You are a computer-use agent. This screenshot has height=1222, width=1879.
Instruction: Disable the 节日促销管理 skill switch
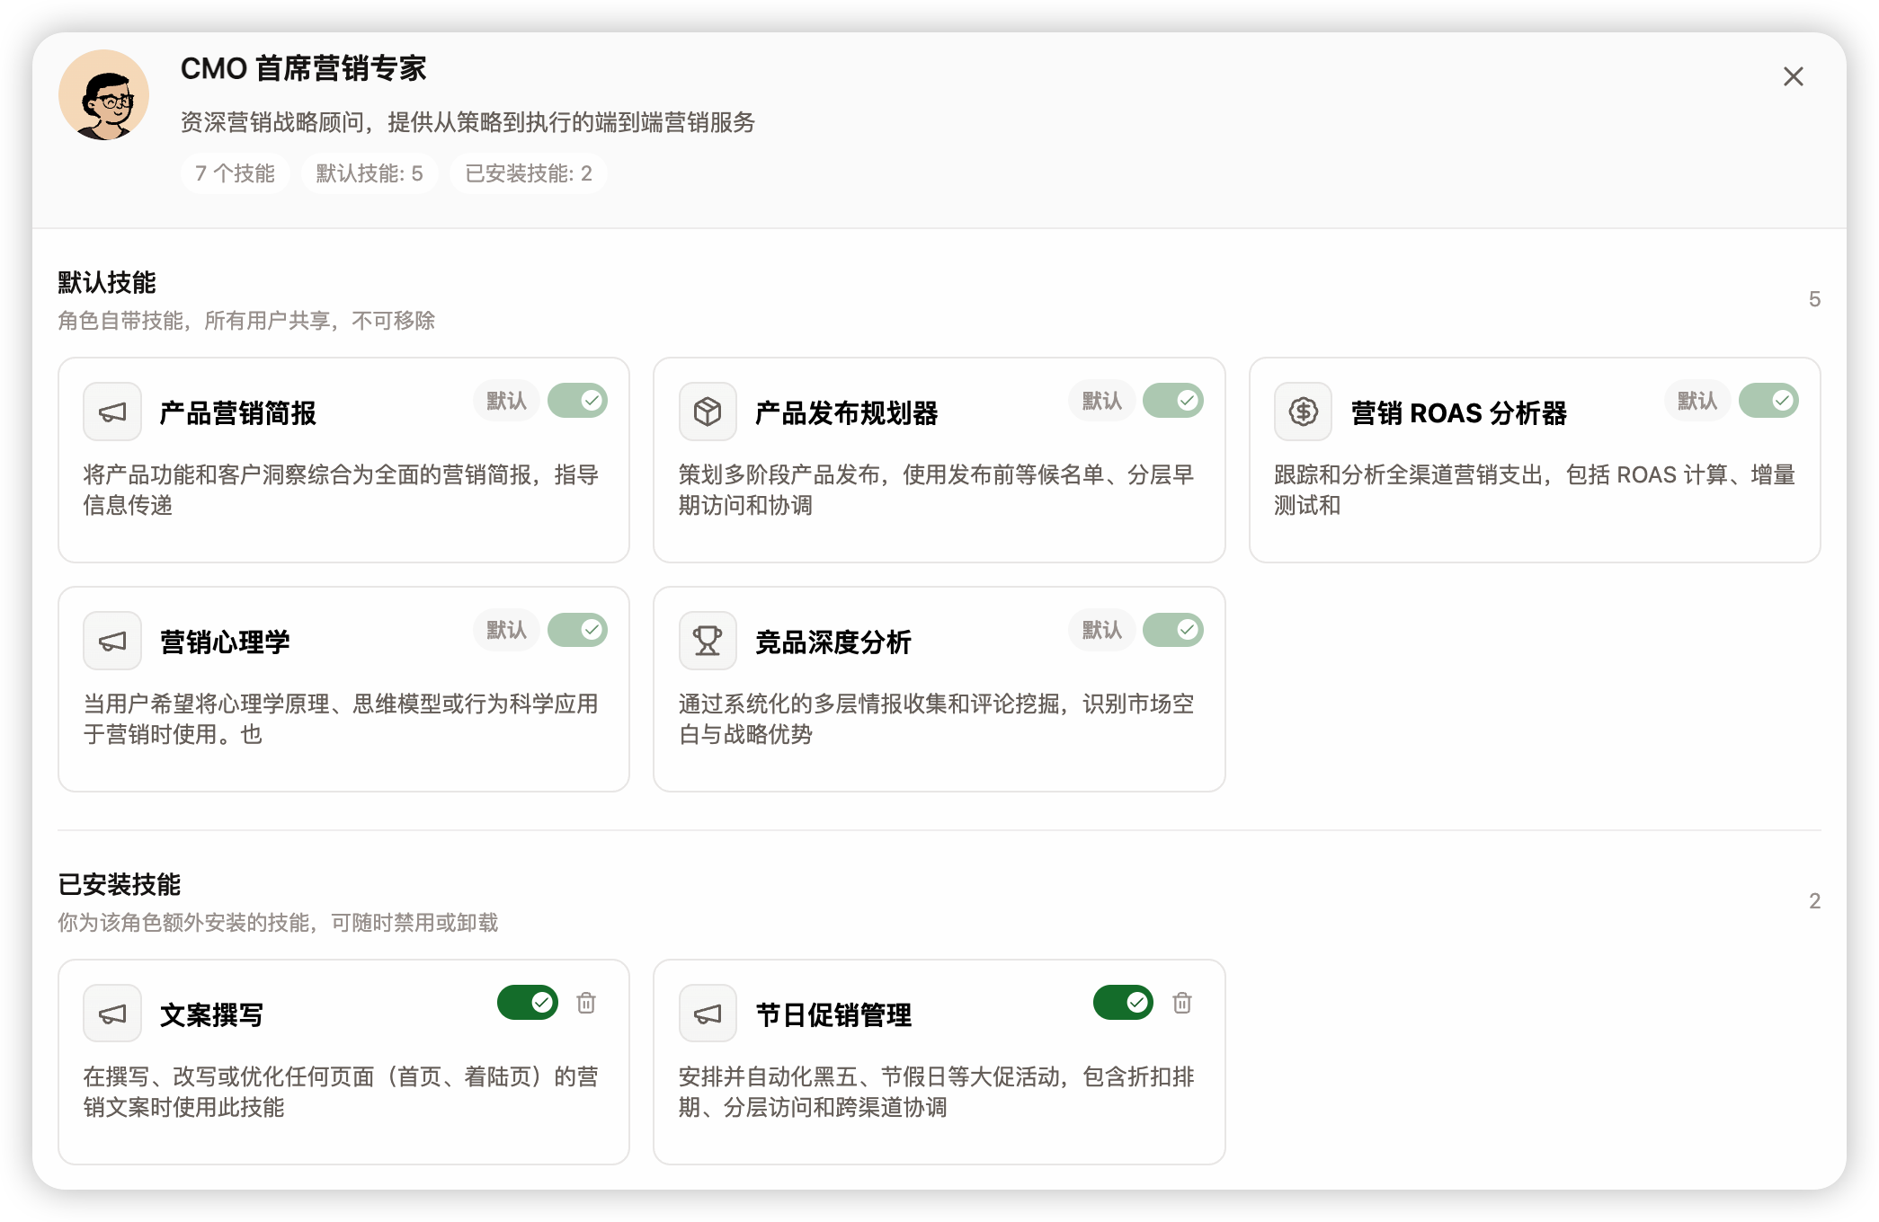[x=1123, y=1003]
